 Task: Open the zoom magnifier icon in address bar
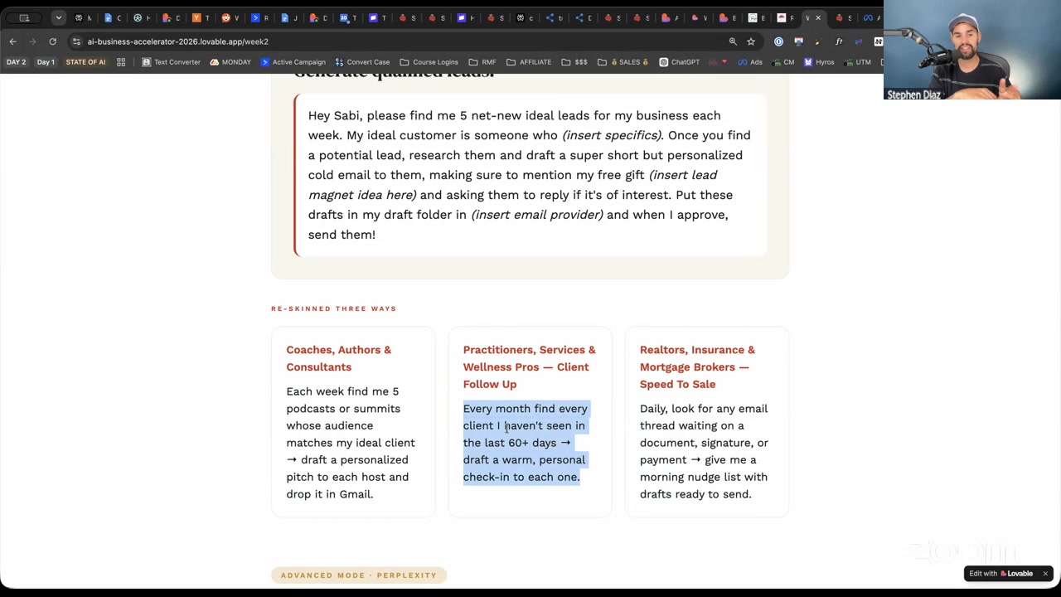click(733, 41)
